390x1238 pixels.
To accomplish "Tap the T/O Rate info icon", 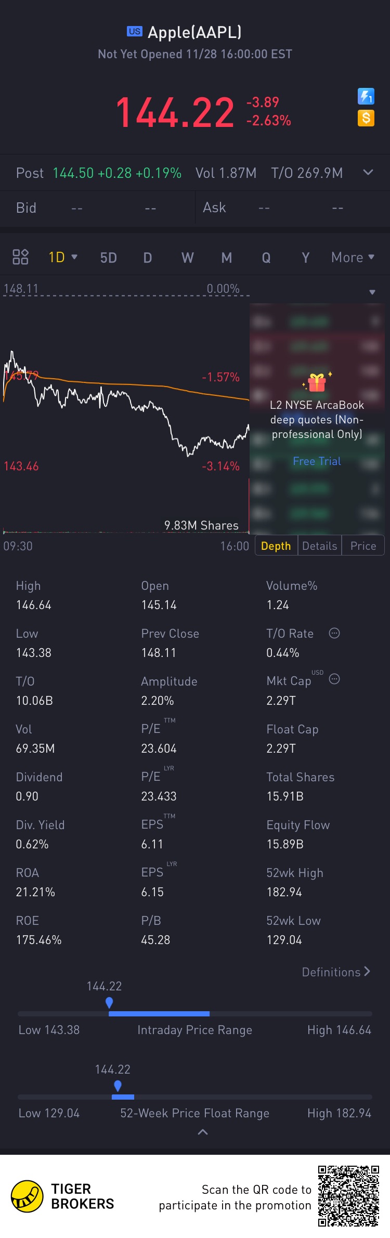I will coord(334,633).
